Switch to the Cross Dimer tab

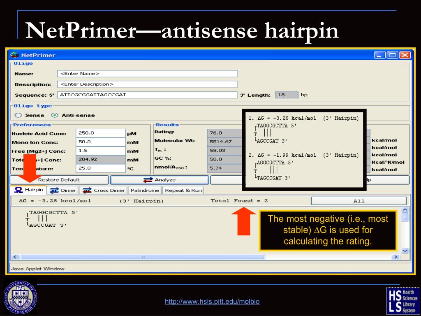[104, 190]
